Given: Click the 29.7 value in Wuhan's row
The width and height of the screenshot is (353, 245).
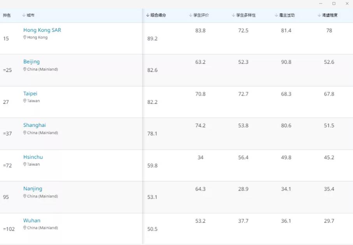Looking at the screenshot, I should pos(329,221).
